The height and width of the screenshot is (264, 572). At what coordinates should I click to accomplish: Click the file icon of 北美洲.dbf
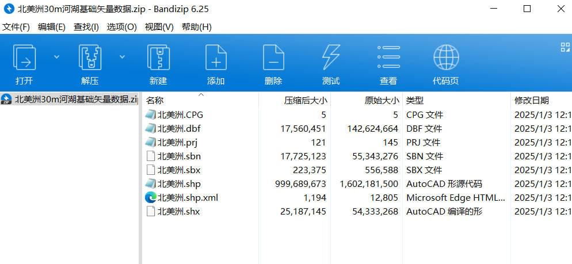click(150, 129)
